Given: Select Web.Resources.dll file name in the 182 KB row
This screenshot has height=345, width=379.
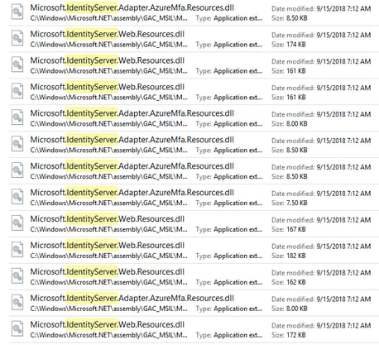Looking at the screenshot, I should click(108, 246).
